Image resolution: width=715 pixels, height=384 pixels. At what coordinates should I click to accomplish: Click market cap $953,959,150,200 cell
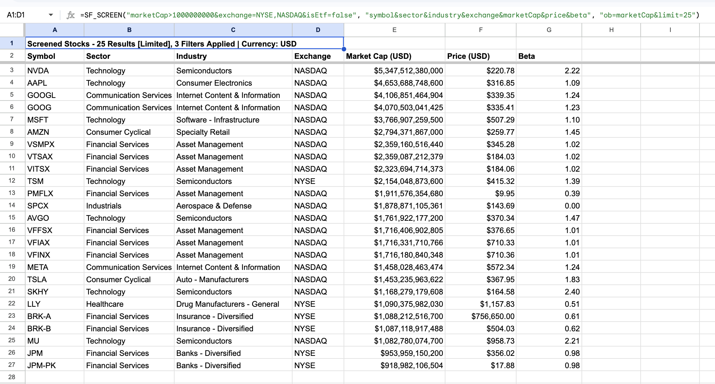[x=394, y=353]
